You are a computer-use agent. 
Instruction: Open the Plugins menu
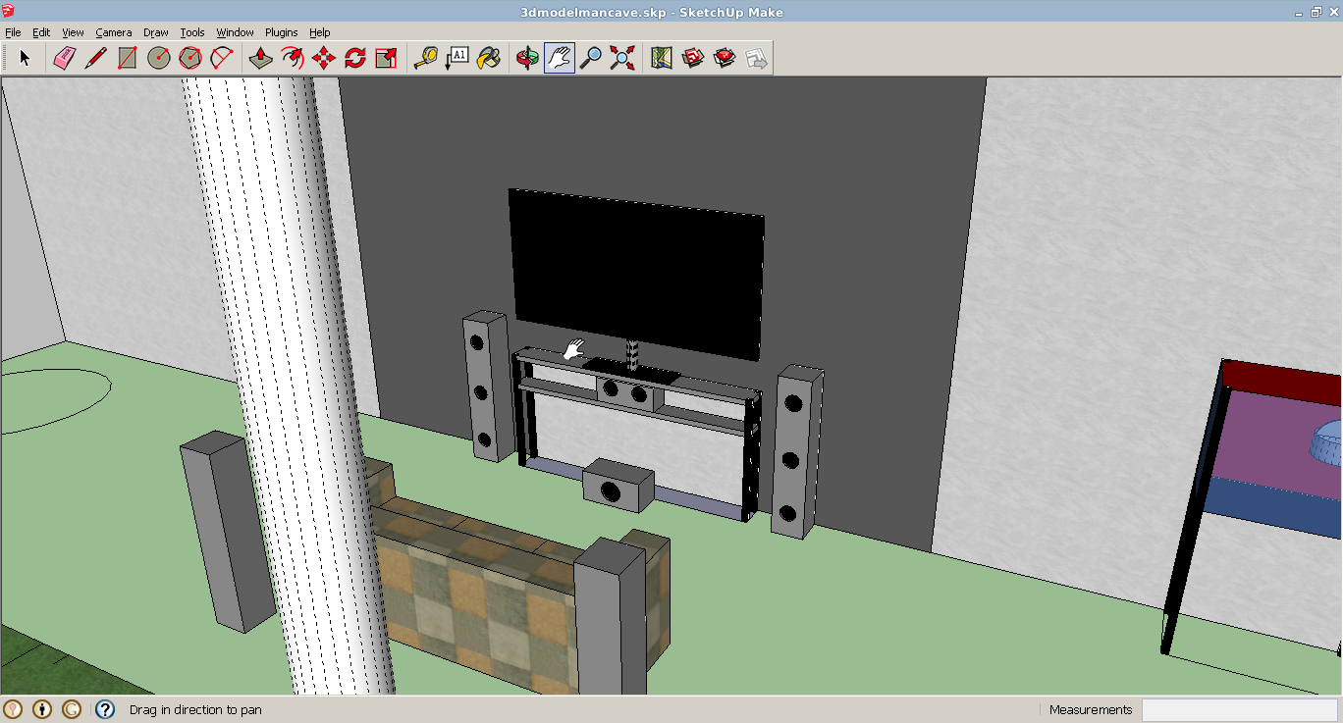[x=282, y=32]
